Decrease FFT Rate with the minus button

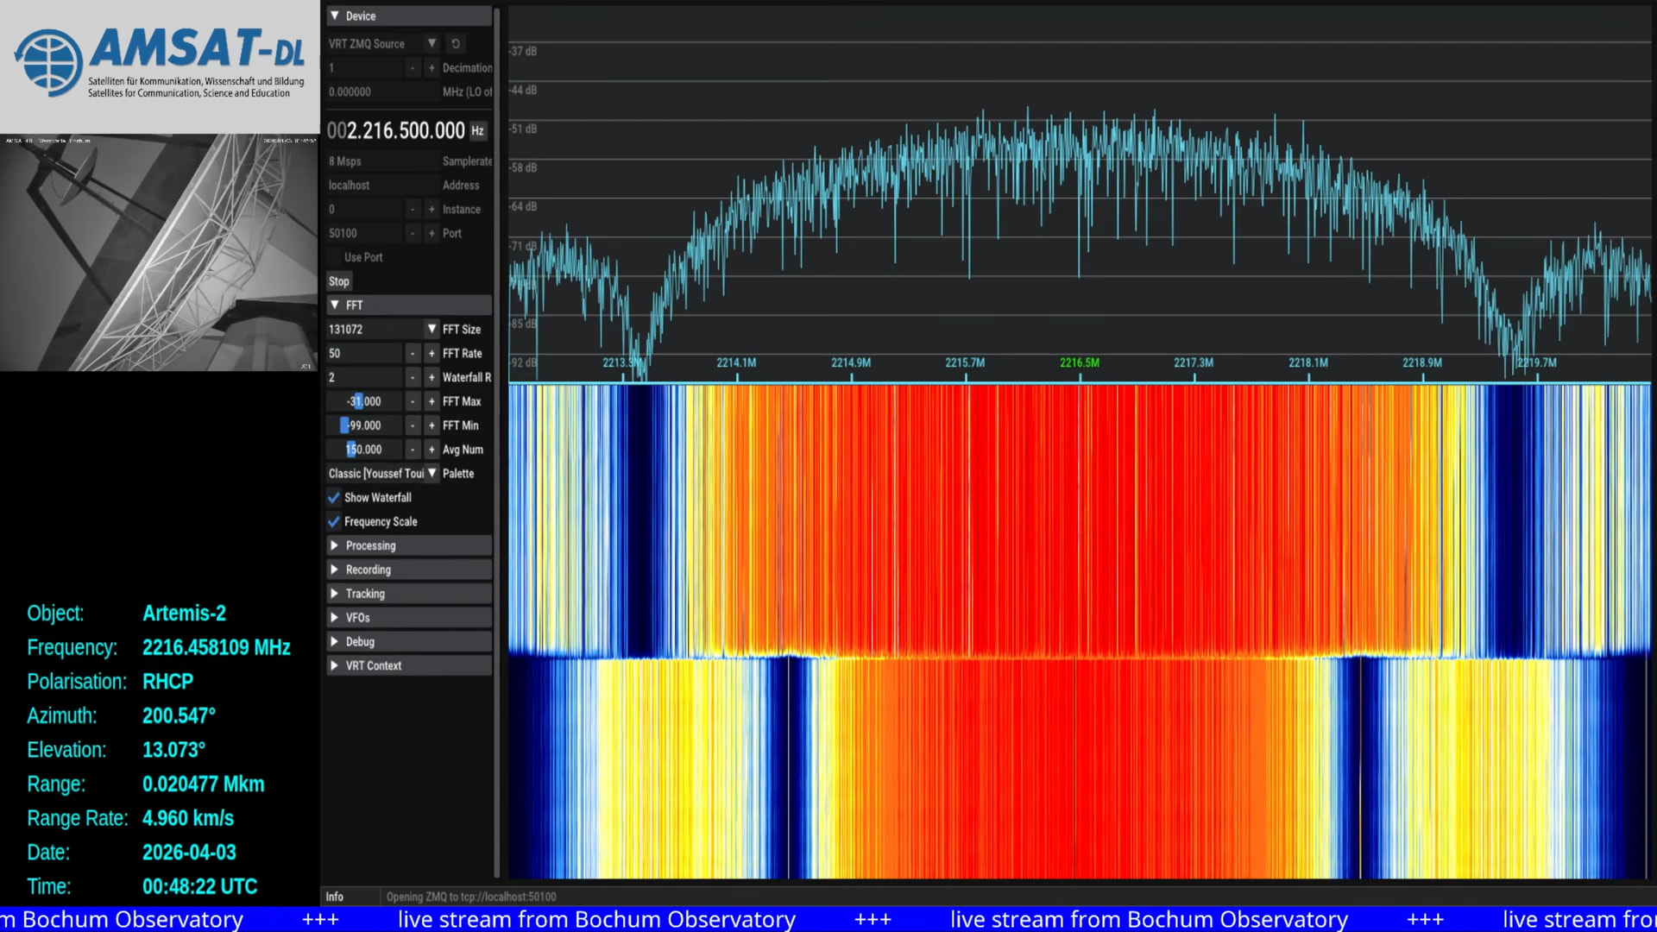(x=413, y=353)
